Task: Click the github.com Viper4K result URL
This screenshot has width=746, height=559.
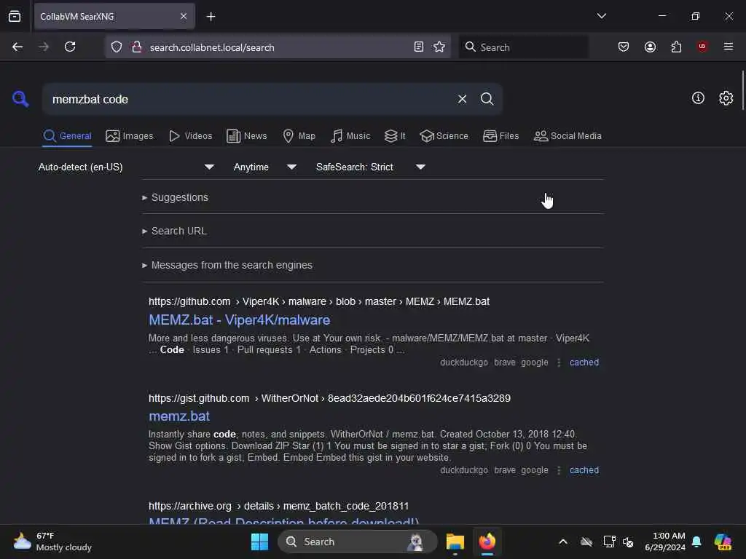Action: coord(319,301)
